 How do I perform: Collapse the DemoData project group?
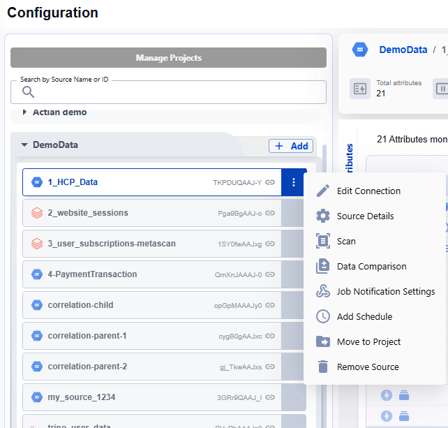coord(24,145)
